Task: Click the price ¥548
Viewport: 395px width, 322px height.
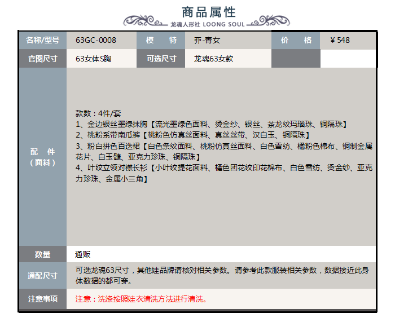Action: [x=340, y=41]
